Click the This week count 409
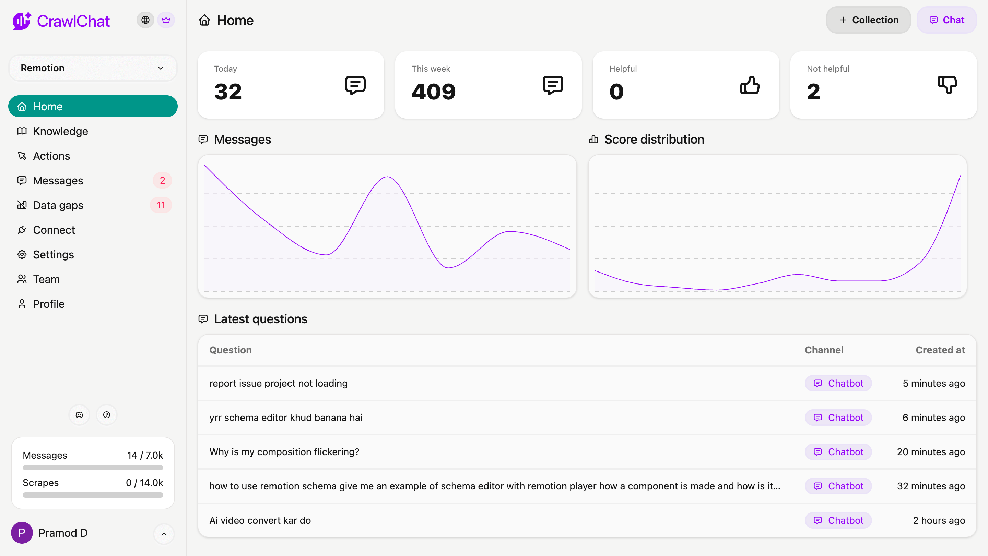The width and height of the screenshot is (988, 556). pyautogui.click(x=433, y=92)
